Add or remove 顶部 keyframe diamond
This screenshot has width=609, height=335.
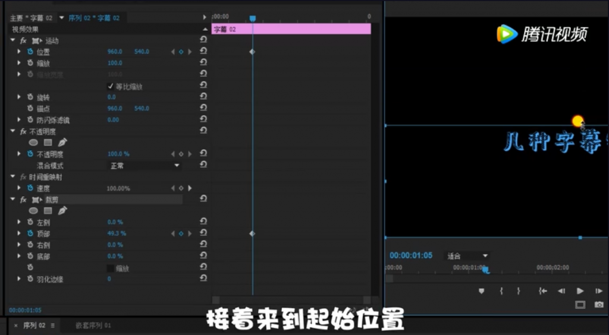coord(181,234)
